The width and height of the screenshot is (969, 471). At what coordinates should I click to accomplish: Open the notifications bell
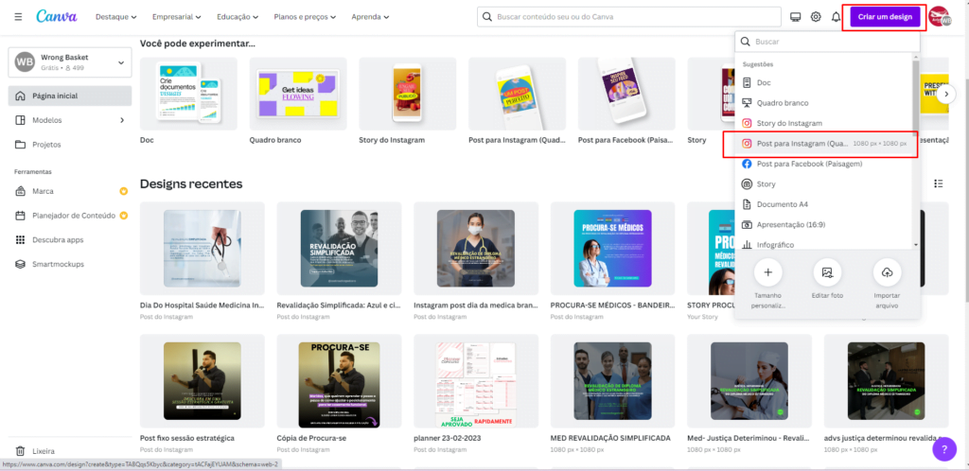[x=837, y=17]
